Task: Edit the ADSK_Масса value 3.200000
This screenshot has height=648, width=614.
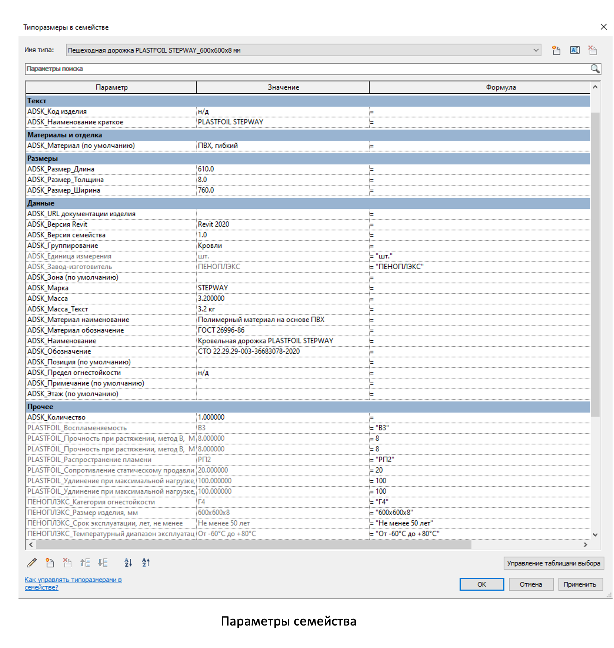Action: tap(283, 298)
